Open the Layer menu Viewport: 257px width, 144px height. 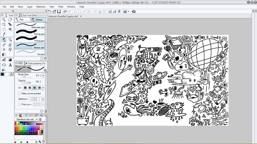click(30, 7)
